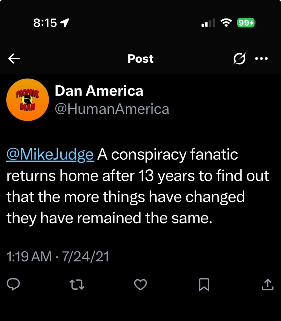Follow the @MikeJudge mention link
This screenshot has width=281, height=321.
click(50, 155)
